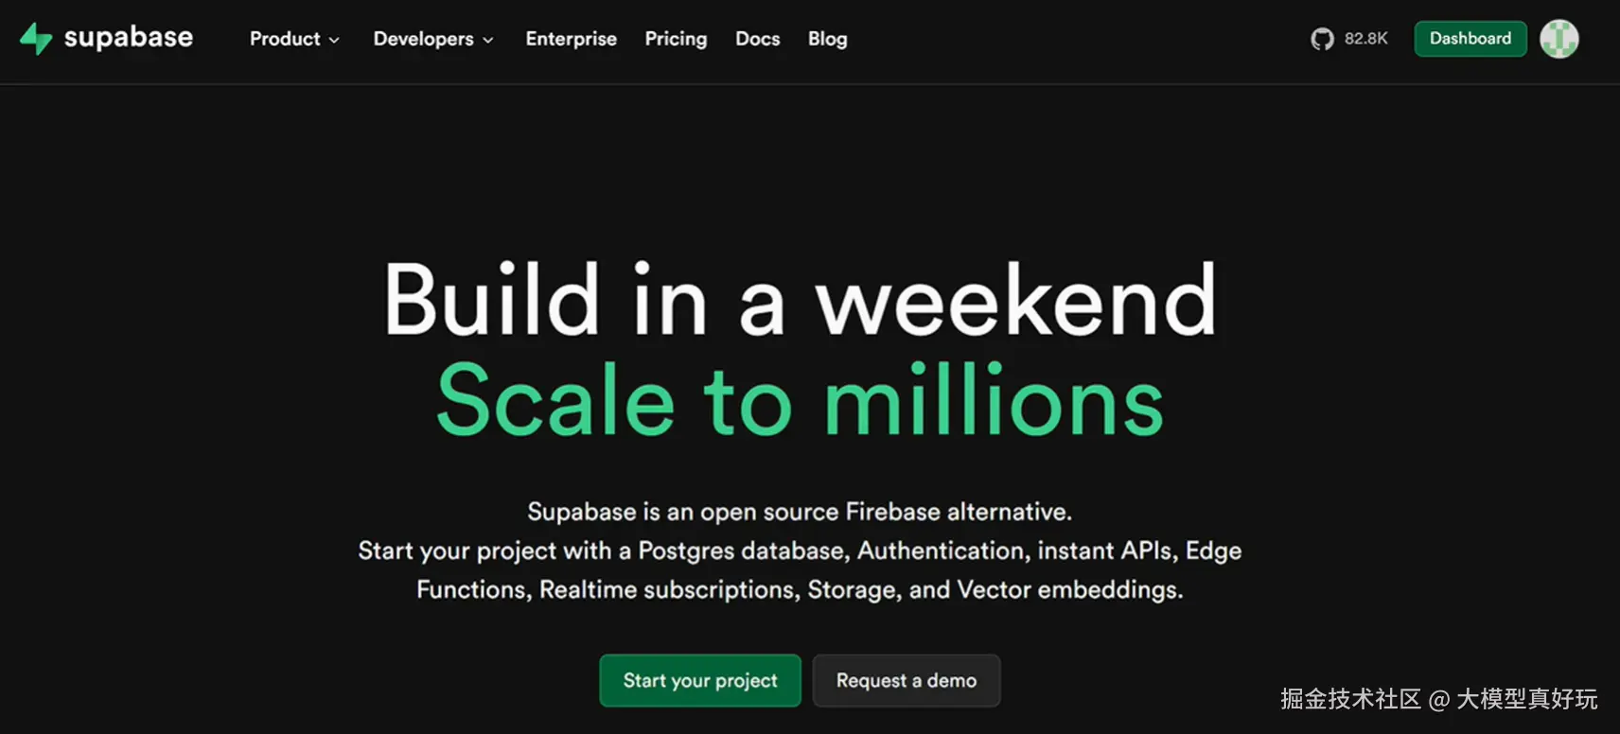Expand the chevron next to Developers

click(488, 40)
